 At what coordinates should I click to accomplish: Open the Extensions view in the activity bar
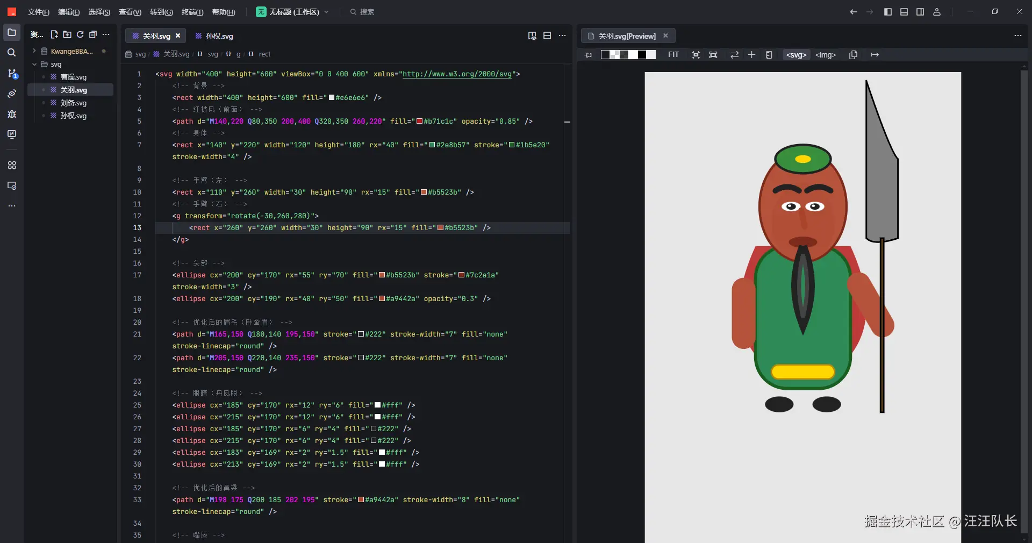(12, 166)
